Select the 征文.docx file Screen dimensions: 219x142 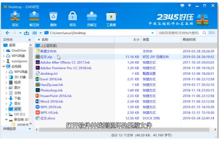coord(126,118)
